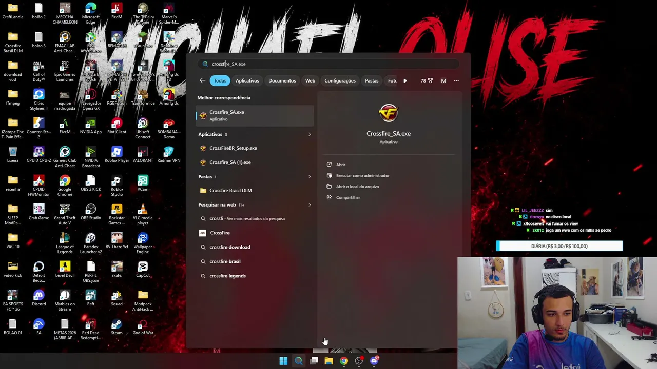
Task: Open File Explorer from the taskbar
Action: [328, 361]
